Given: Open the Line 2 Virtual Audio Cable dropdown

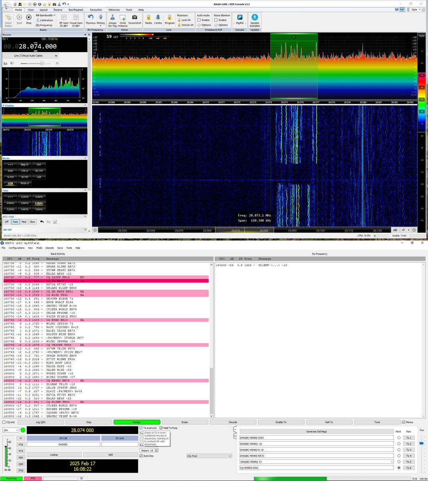Looking at the screenshot, I should pyautogui.click(x=30, y=56).
